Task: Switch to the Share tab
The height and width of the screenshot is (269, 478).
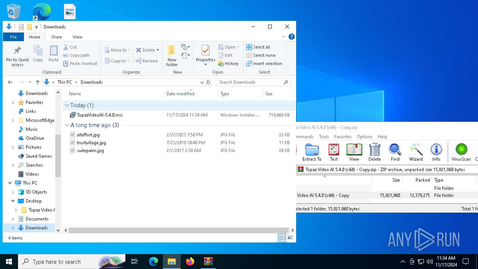Action: click(56, 37)
